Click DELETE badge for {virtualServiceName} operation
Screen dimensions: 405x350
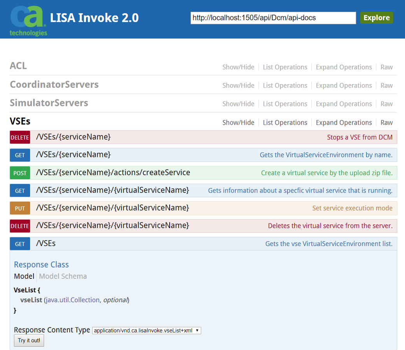(20, 226)
